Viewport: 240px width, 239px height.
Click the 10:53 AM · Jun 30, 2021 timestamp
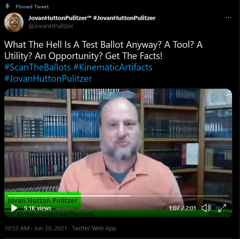tap(36, 228)
